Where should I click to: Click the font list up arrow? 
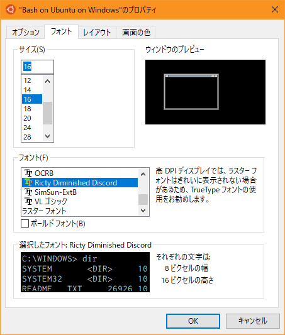143,174
